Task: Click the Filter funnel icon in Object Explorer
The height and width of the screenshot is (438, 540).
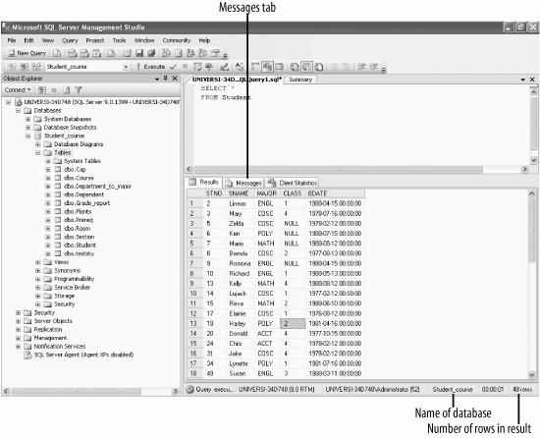Action: (x=79, y=90)
